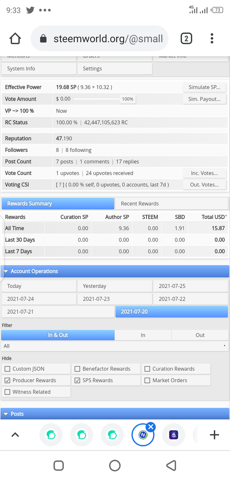
Task: Click the Simulate SP... button
Action: [x=204, y=87]
